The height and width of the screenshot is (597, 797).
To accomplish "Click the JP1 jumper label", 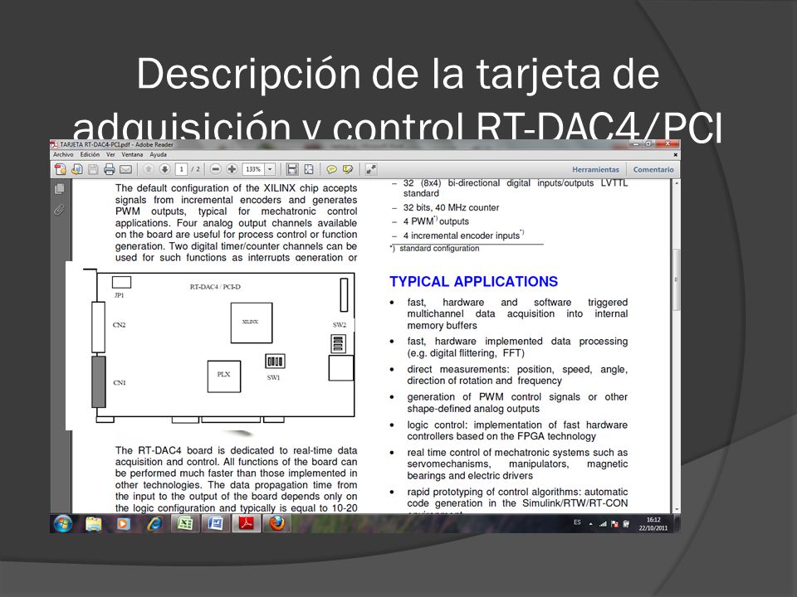I will 119,295.
